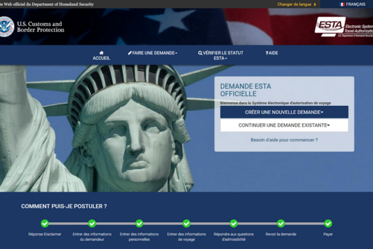Viewport: 373px width, 249px height.
Task: Open the CRÉER UNE NOUVELLE DEMANDE dropdown
Action: 284,112
